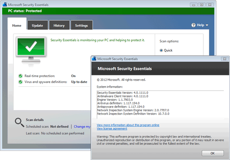Image resolution: width=230 pixels, height=160 pixels.
Task: Click the Scan details magnifier icon
Action: point(19,123)
